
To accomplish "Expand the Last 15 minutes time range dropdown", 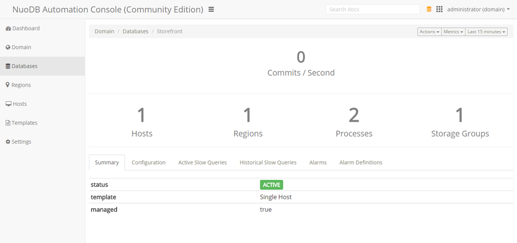I will pos(486,32).
